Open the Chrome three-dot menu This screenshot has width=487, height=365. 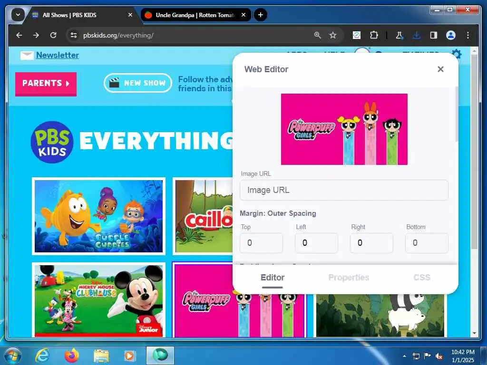[468, 35]
